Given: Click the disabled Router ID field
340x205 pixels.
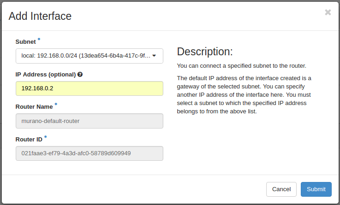Looking at the screenshot, I should tap(89, 153).
